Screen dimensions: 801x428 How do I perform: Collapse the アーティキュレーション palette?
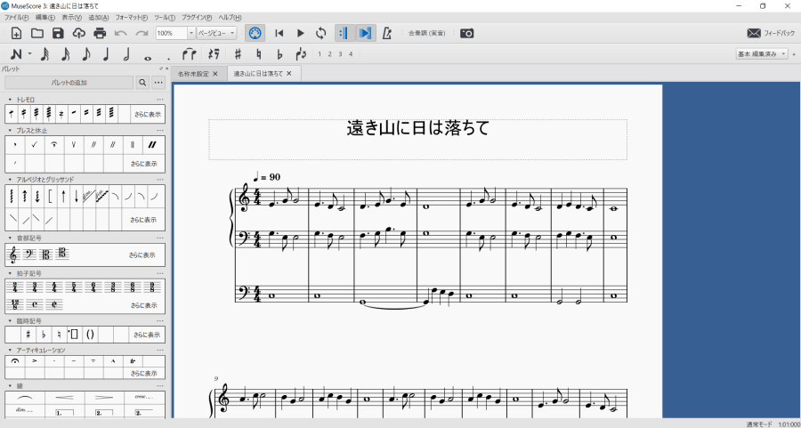10,350
